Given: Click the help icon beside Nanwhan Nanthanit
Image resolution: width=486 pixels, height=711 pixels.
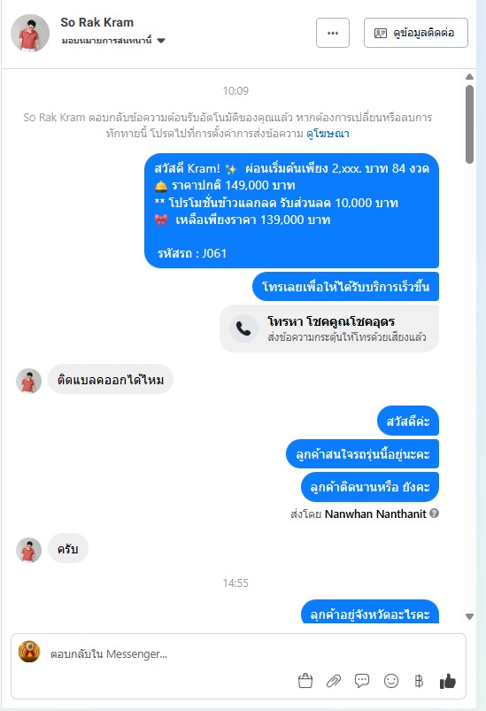Looking at the screenshot, I should pos(434,514).
